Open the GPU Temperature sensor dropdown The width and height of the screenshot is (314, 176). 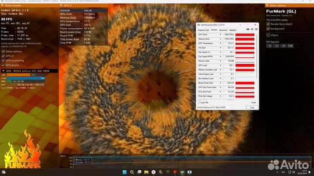[221, 43]
